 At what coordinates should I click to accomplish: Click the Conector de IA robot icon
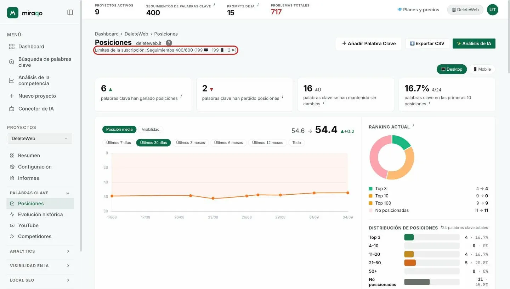[x=12, y=108]
